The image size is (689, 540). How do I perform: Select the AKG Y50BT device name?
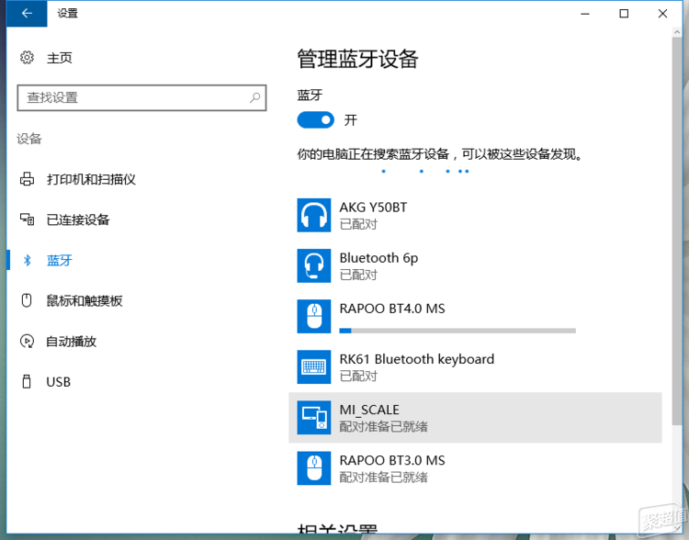(x=373, y=208)
